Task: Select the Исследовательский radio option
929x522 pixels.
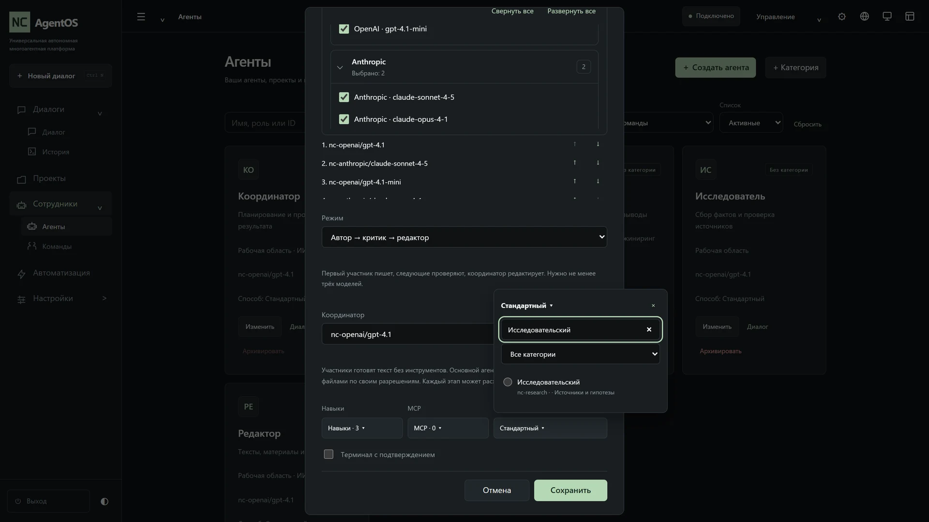Action: tap(508, 382)
